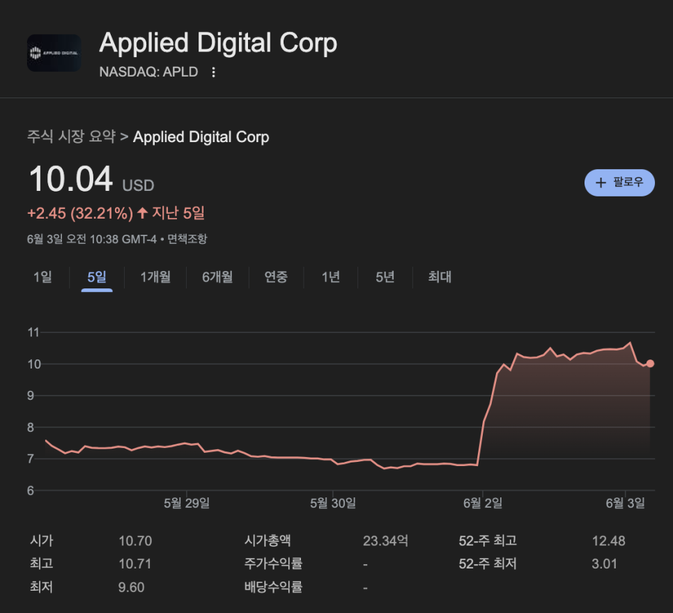The width and height of the screenshot is (673, 613).
Task: Click the +2.45 (32.21%) change text
Action: pyautogui.click(x=80, y=213)
